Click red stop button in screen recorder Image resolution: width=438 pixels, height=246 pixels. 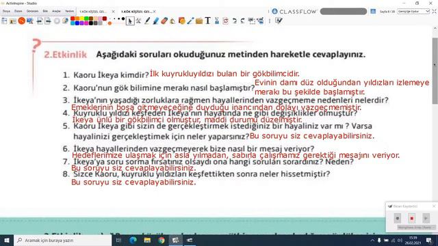tap(411, 218)
